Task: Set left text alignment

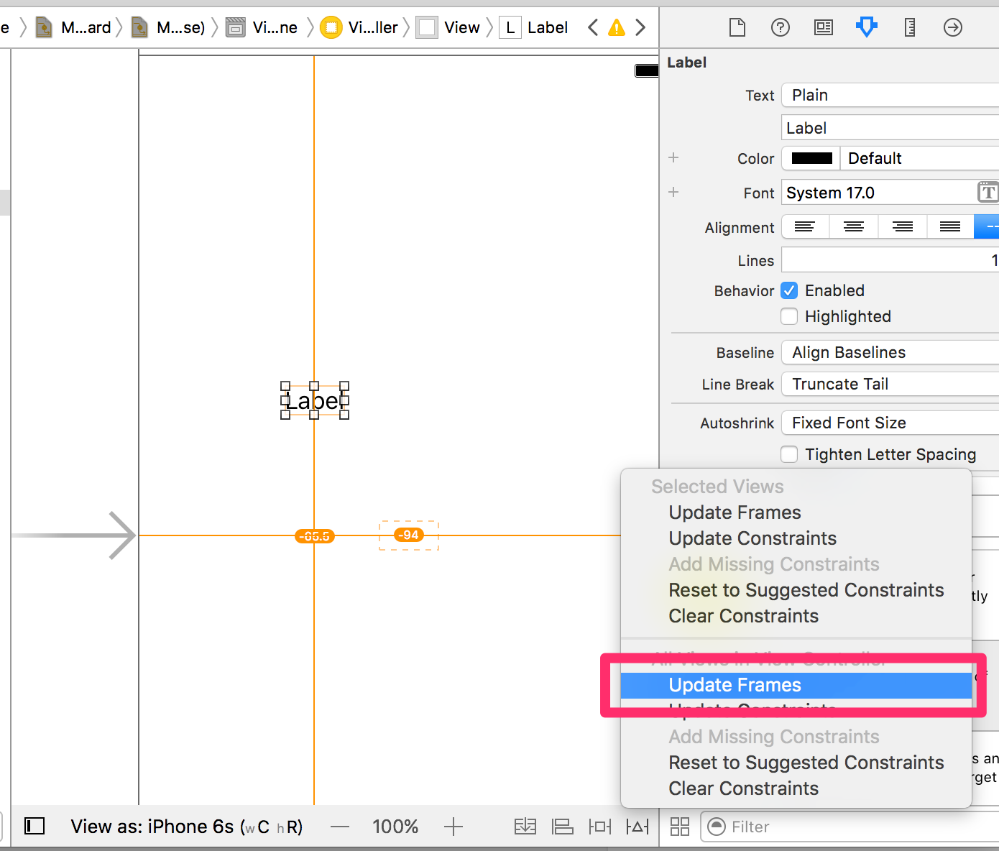Action: click(805, 227)
